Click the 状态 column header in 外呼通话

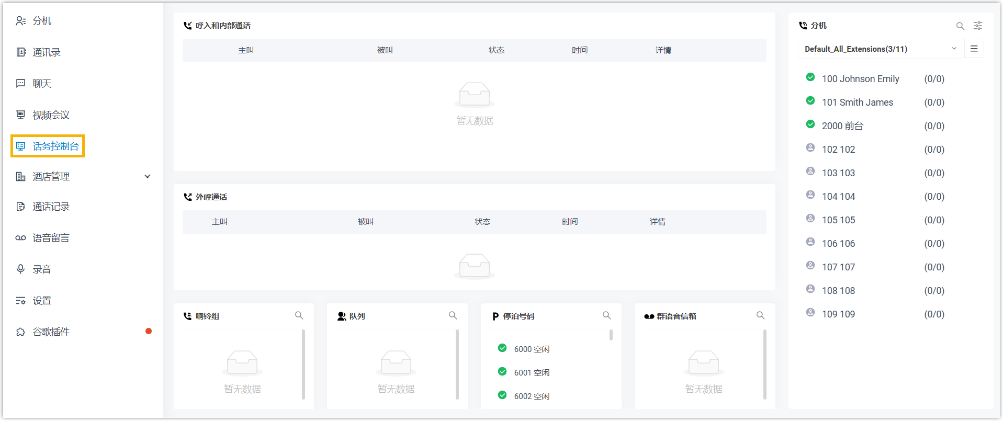(482, 222)
